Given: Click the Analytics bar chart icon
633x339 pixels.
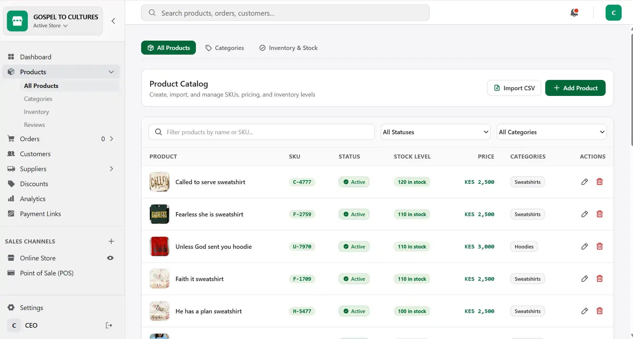Looking at the screenshot, I should coord(11,198).
